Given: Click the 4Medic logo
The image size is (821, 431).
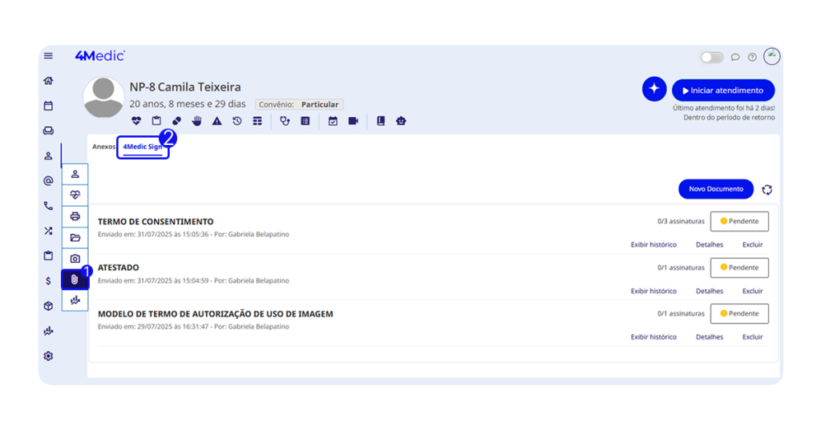Looking at the screenshot, I should [100, 55].
